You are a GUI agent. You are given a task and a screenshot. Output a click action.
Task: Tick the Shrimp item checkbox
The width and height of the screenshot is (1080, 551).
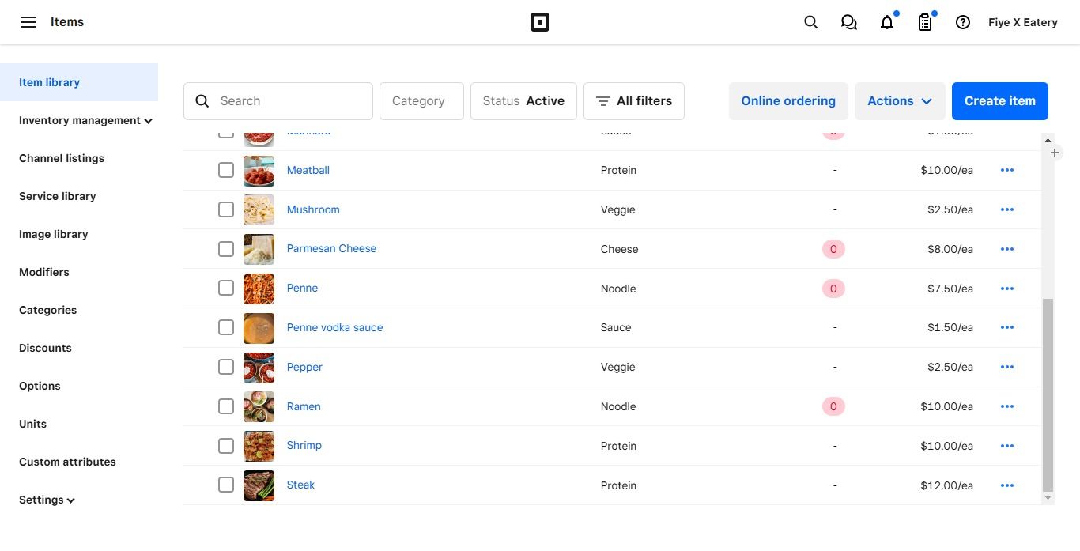(x=226, y=446)
